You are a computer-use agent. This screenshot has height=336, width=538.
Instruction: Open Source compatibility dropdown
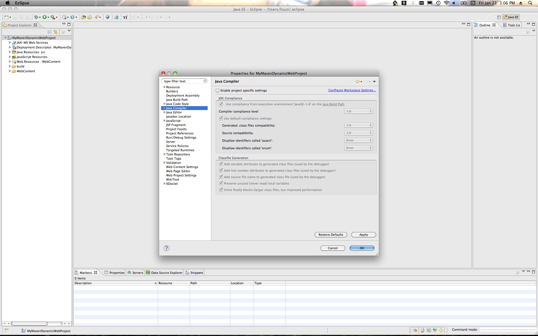(358, 133)
